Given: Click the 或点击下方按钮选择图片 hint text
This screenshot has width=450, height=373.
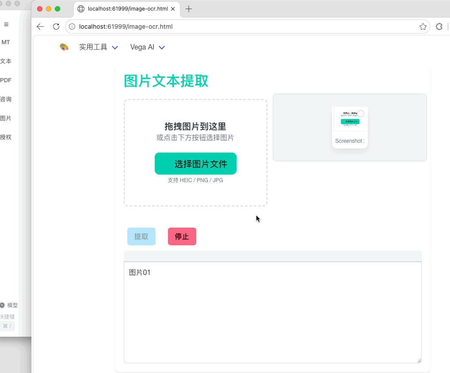Looking at the screenshot, I should pyautogui.click(x=195, y=138).
